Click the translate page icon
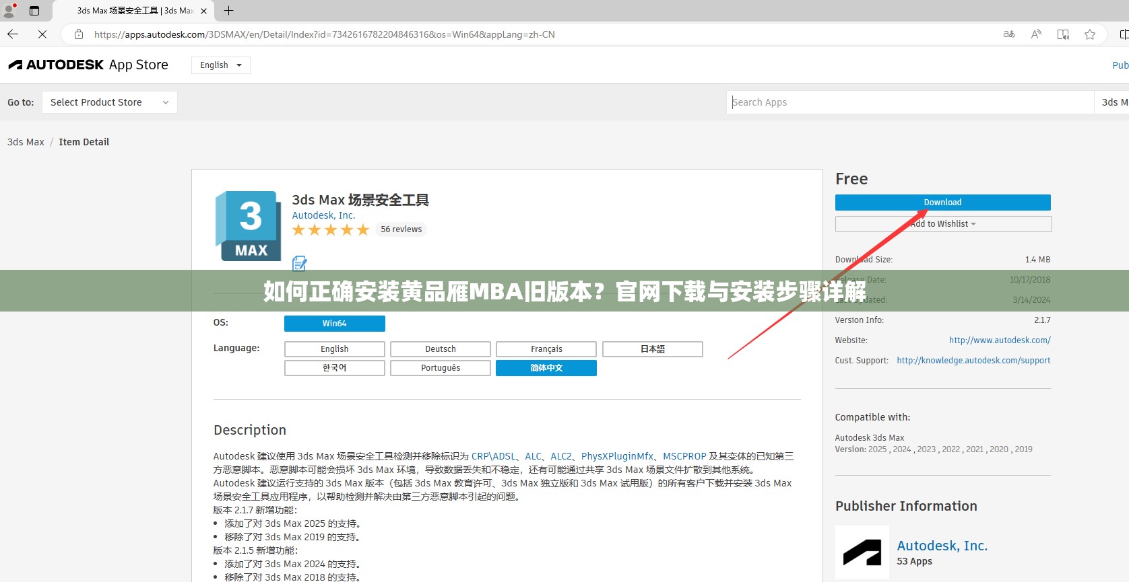Screen dimensions: 1129x582 pyautogui.click(x=1009, y=34)
